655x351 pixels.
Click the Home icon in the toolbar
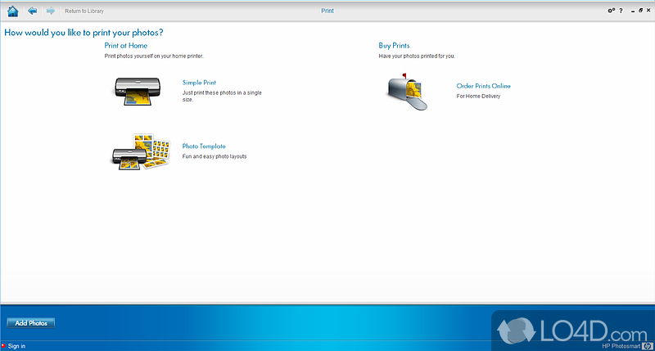point(12,11)
